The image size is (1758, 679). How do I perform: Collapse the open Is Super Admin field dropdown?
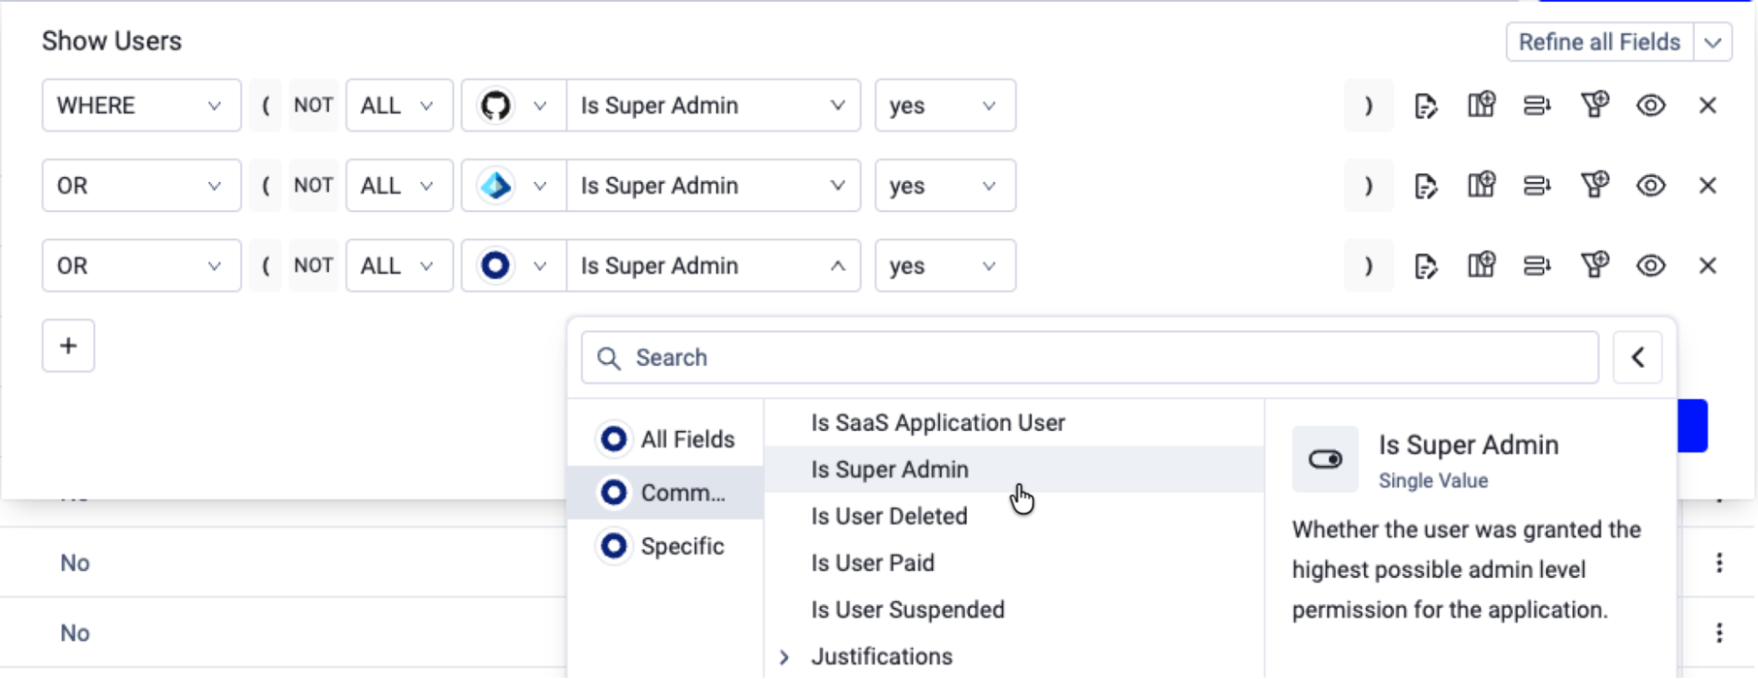[713, 266]
